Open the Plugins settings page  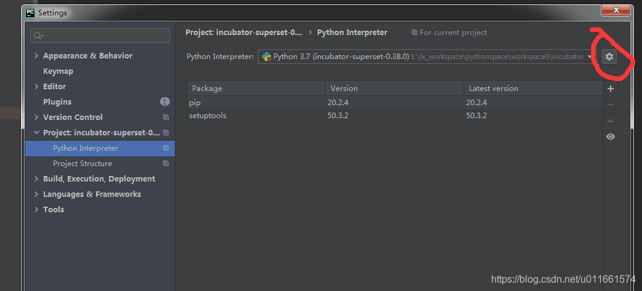tap(57, 102)
